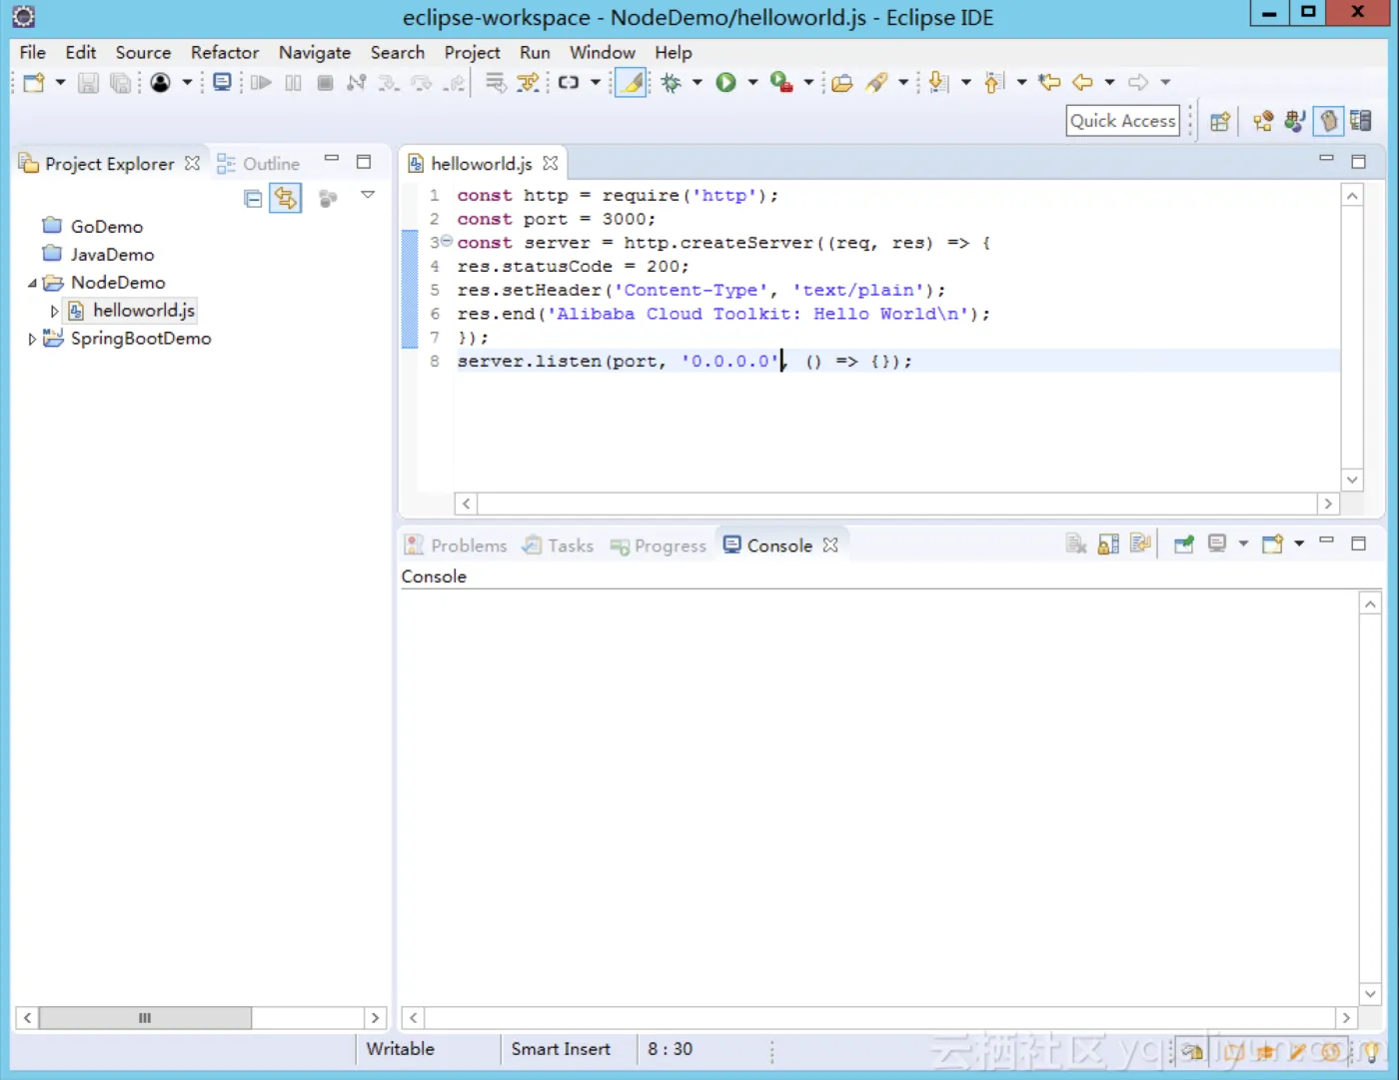Expand the SpringBootDemo project node

[x=32, y=340]
